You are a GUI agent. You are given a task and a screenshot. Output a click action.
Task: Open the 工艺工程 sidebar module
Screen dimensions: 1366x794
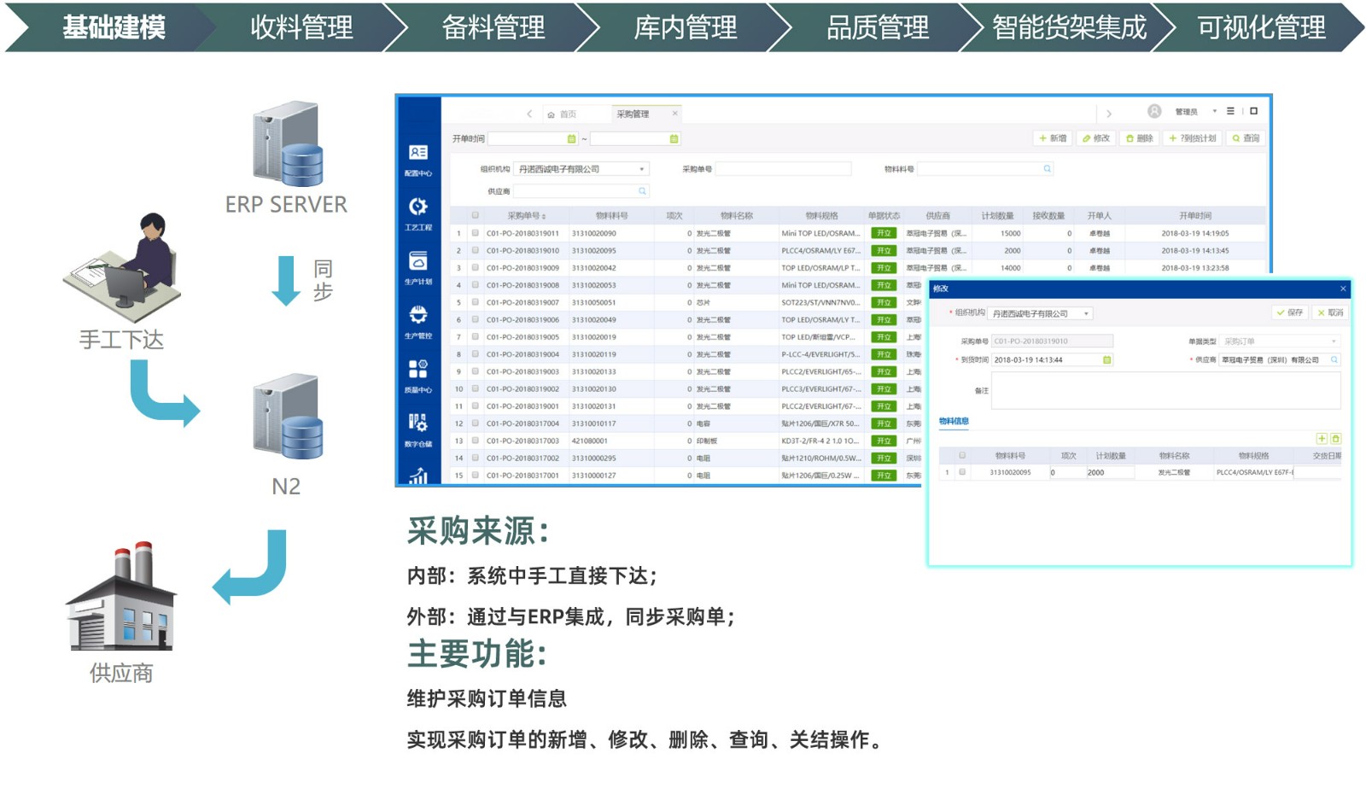click(417, 211)
